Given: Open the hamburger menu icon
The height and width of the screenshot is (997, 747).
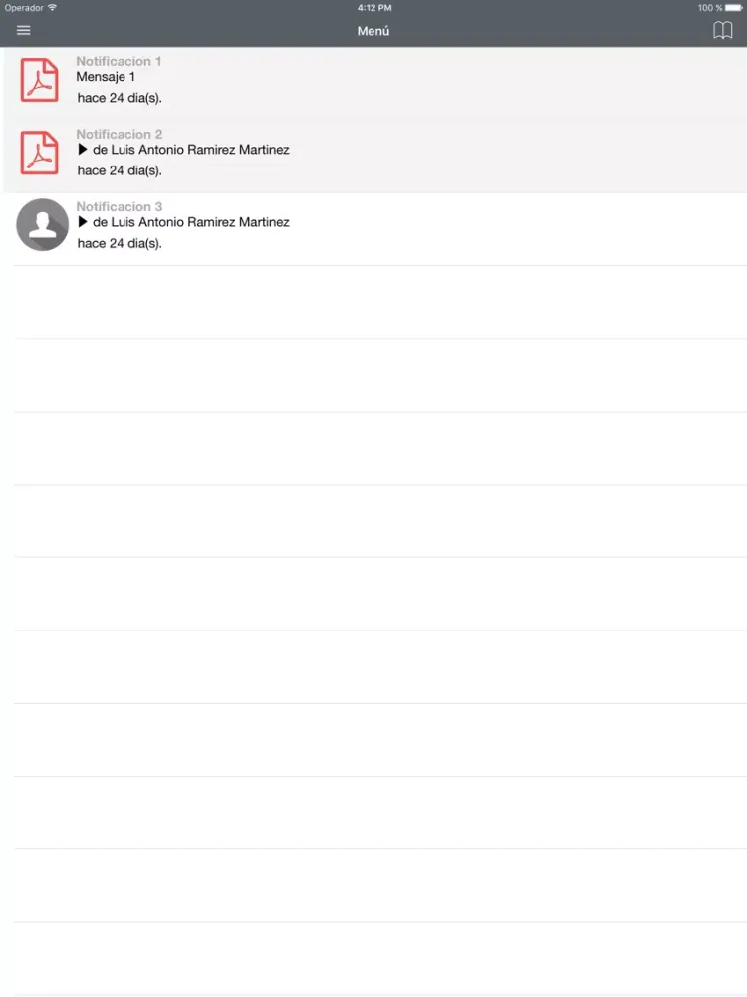Looking at the screenshot, I should pyautogui.click(x=24, y=31).
